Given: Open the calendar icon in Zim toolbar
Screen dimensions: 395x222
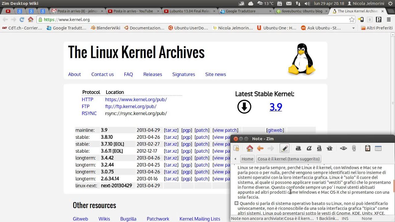Looking at the screenshot, I should tap(378, 148).
